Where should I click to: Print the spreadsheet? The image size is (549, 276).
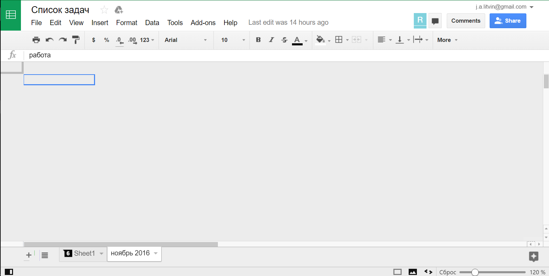[36, 40]
